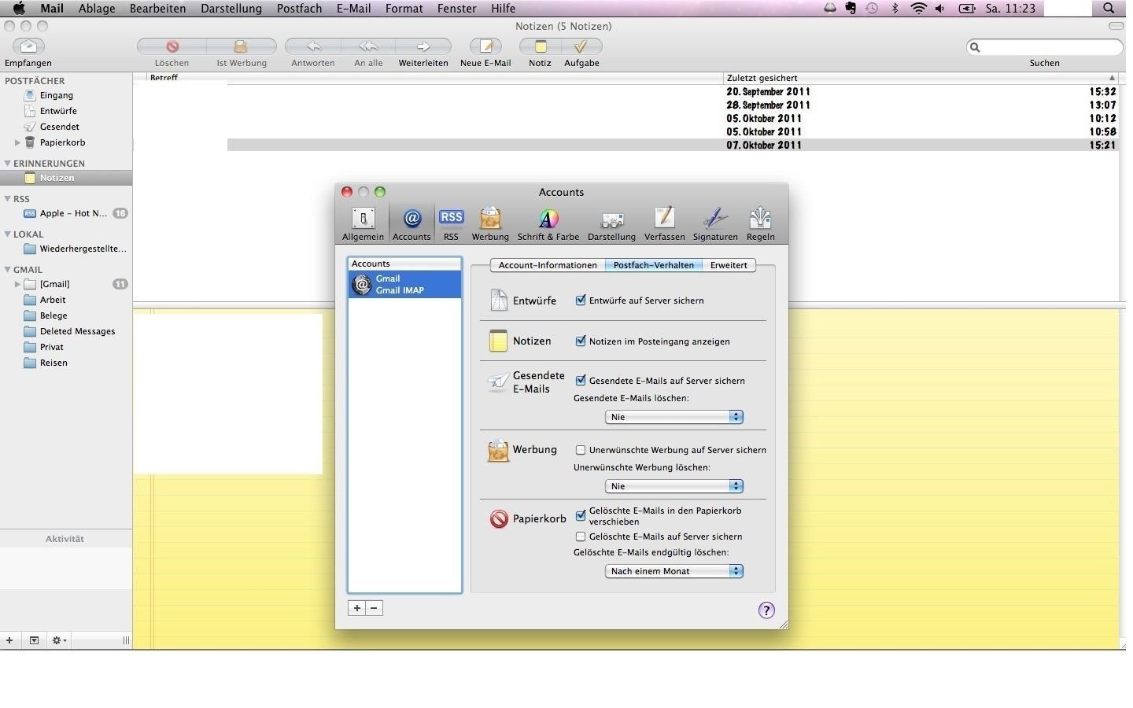Screen dimensions: 1133x708
Task: Open Werbung junk mail preferences pane
Action: tap(490, 223)
